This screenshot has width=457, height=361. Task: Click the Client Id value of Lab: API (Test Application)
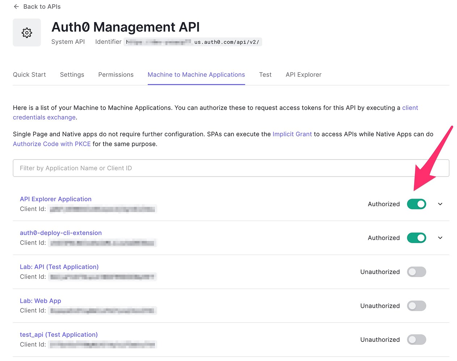click(x=102, y=277)
